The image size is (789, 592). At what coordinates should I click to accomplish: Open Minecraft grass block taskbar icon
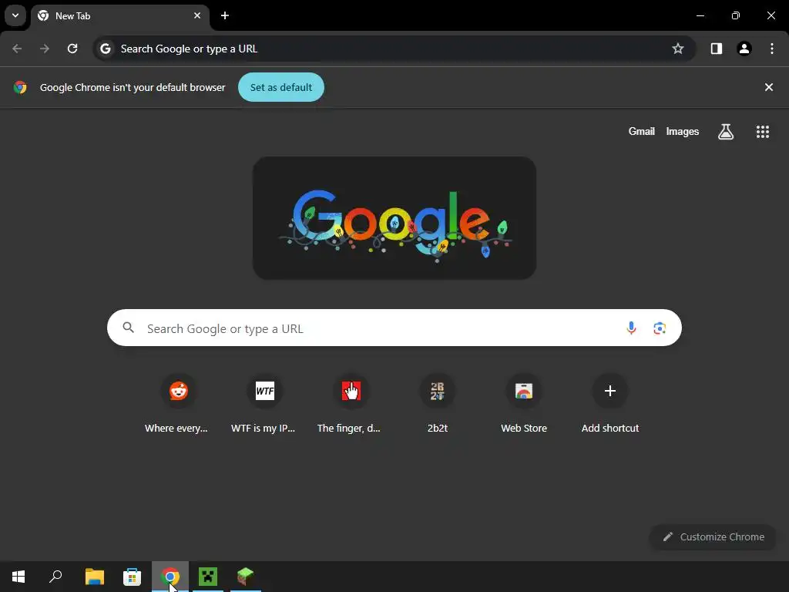(x=246, y=577)
